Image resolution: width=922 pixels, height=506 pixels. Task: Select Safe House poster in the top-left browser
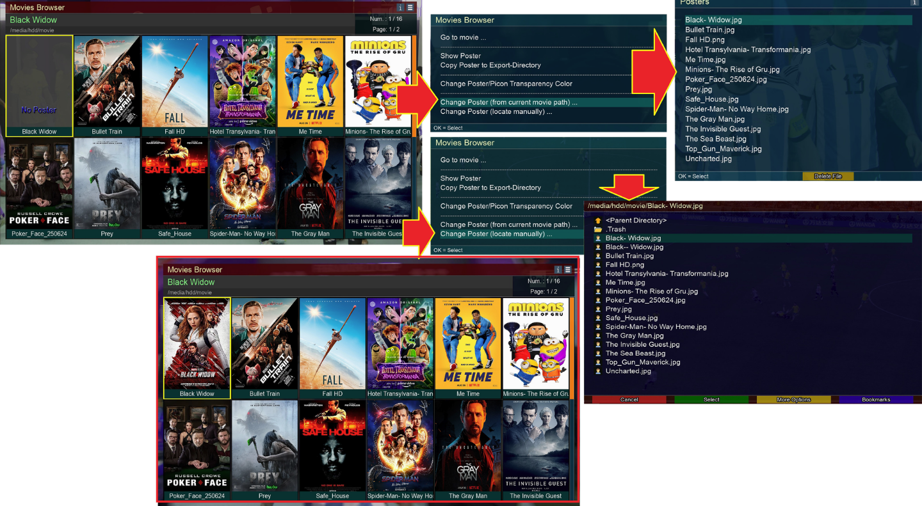pyautogui.click(x=175, y=184)
